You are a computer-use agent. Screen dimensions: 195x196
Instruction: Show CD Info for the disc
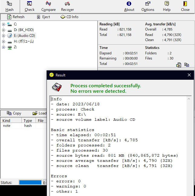click(x=69, y=17)
